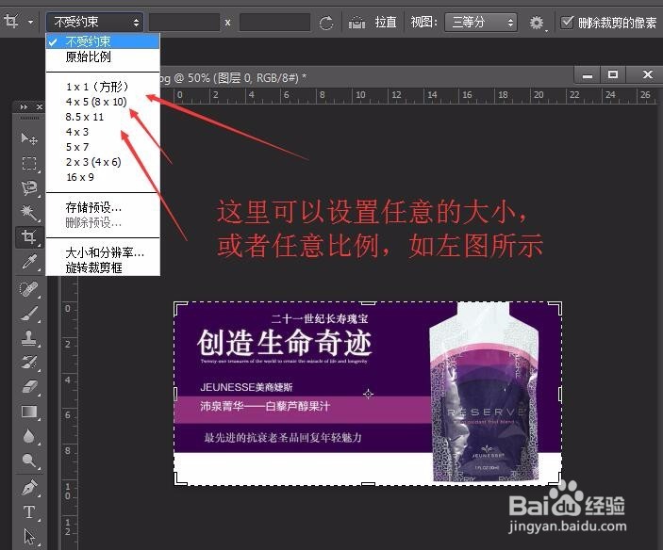Select the Magic Wand tool
This screenshot has width=663, height=550.
coord(29,212)
